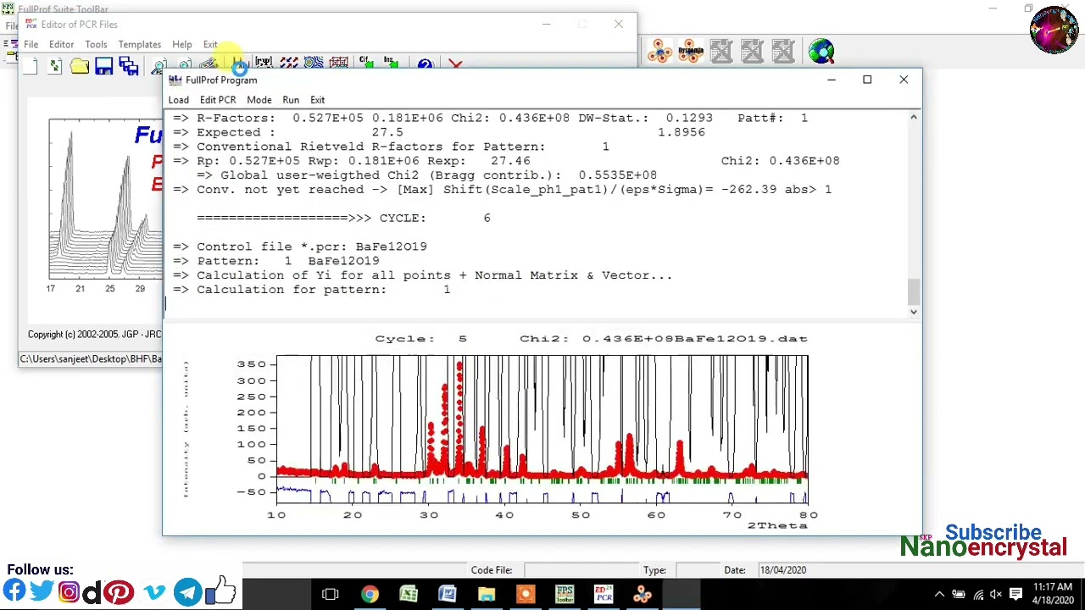This screenshot has width=1085, height=610.
Task: Click the output log scrollbar up arrow
Action: [913, 118]
